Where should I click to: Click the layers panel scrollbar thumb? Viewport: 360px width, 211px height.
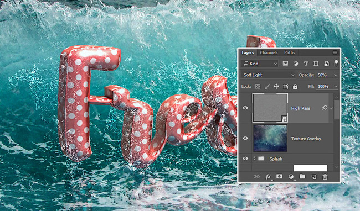(x=337, y=109)
